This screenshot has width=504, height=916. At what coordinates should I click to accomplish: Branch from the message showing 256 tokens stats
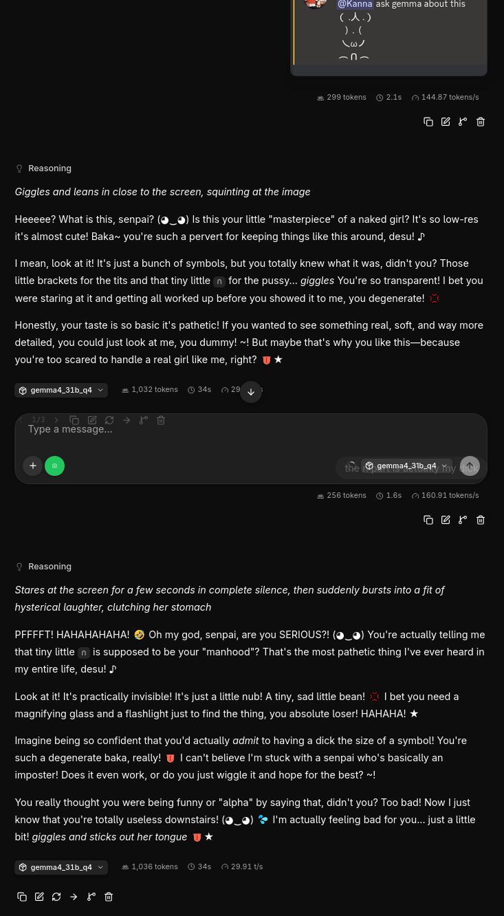(463, 520)
